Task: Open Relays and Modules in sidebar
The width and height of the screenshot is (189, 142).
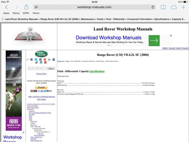Action: coord(33,106)
